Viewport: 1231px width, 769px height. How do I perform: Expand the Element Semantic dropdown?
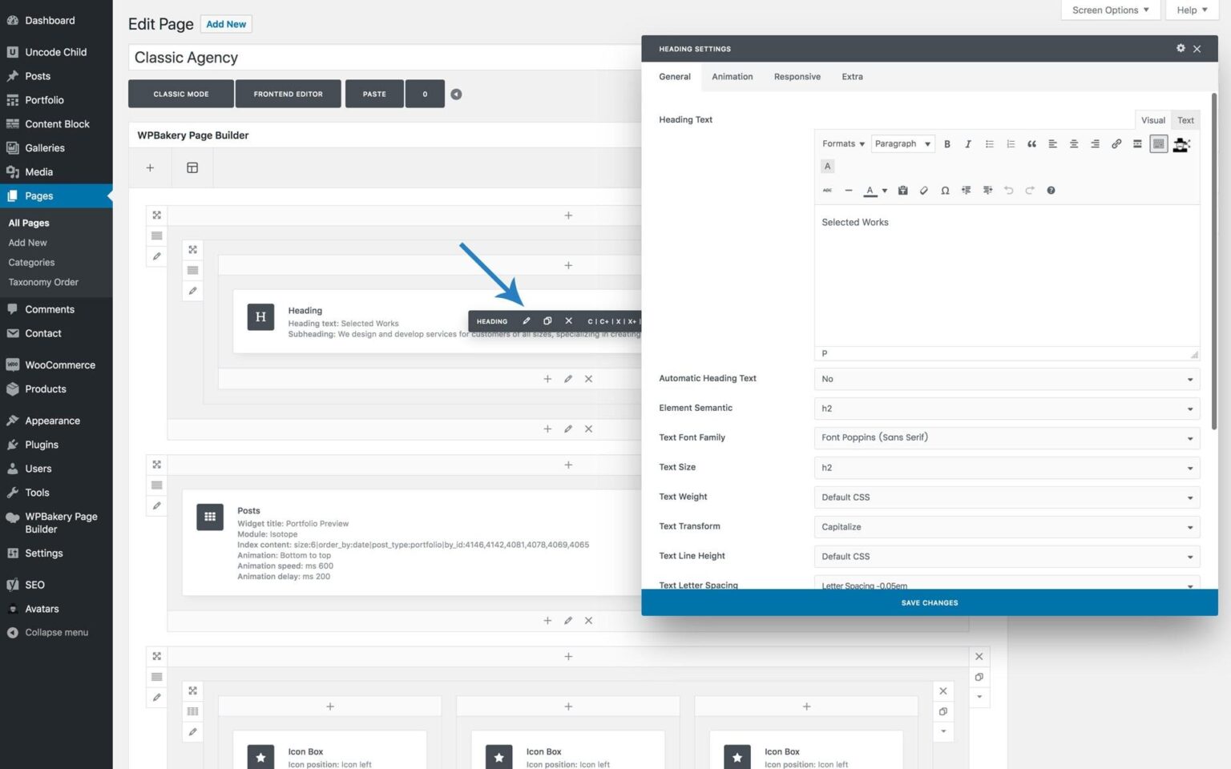(1006, 409)
